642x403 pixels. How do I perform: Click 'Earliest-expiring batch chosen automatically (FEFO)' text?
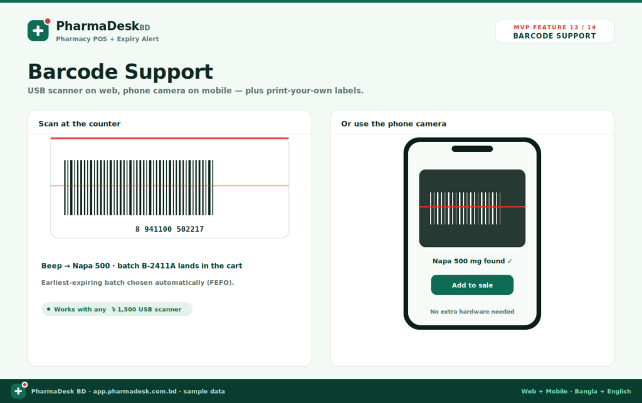tap(137, 282)
